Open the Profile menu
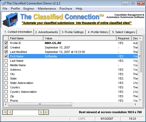 (x=15, y=9)
